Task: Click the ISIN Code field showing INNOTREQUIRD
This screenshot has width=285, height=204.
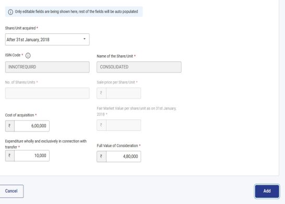Action: click(47, 67)
